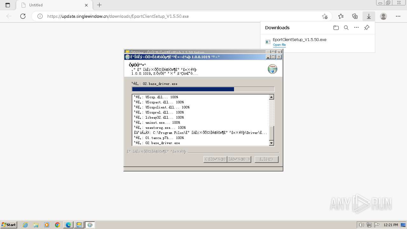The image size is (407, 229).
Task: Select the Untitled tab
Action: [x=54, y=5]
